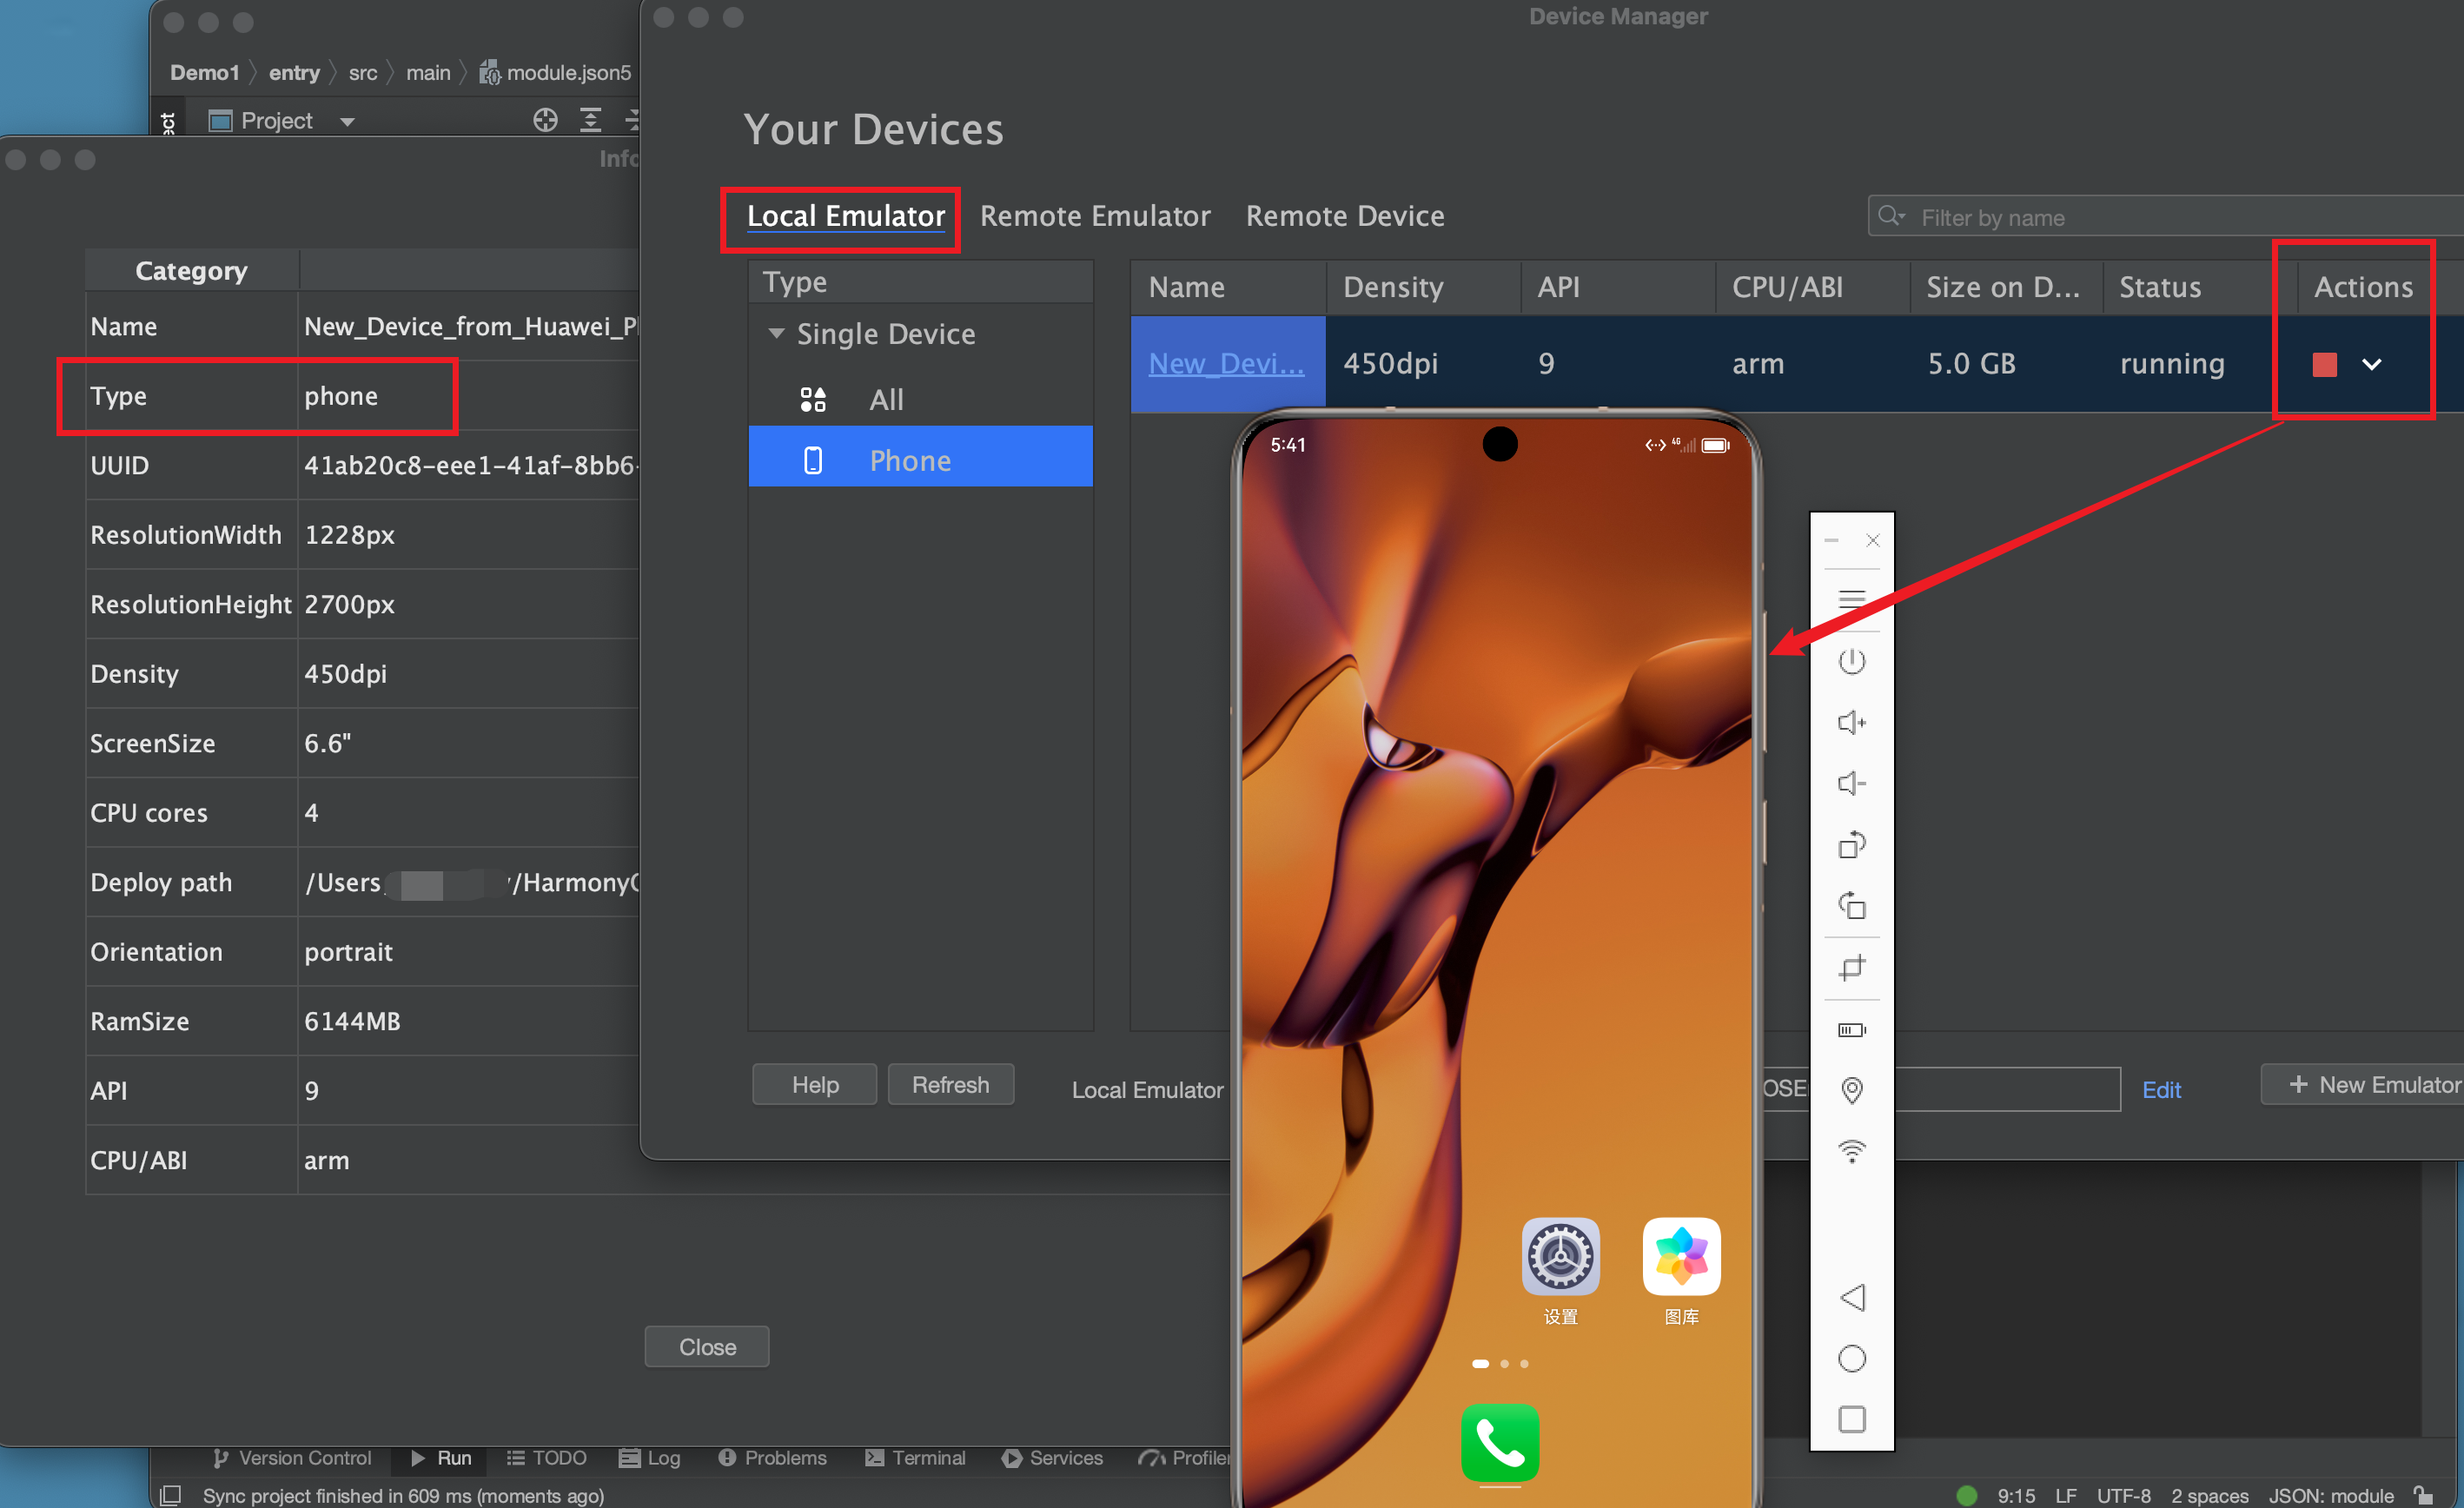Expand the Actions dropdown arrow
2464x1508 pixels.
click(x=2371, y=364)
